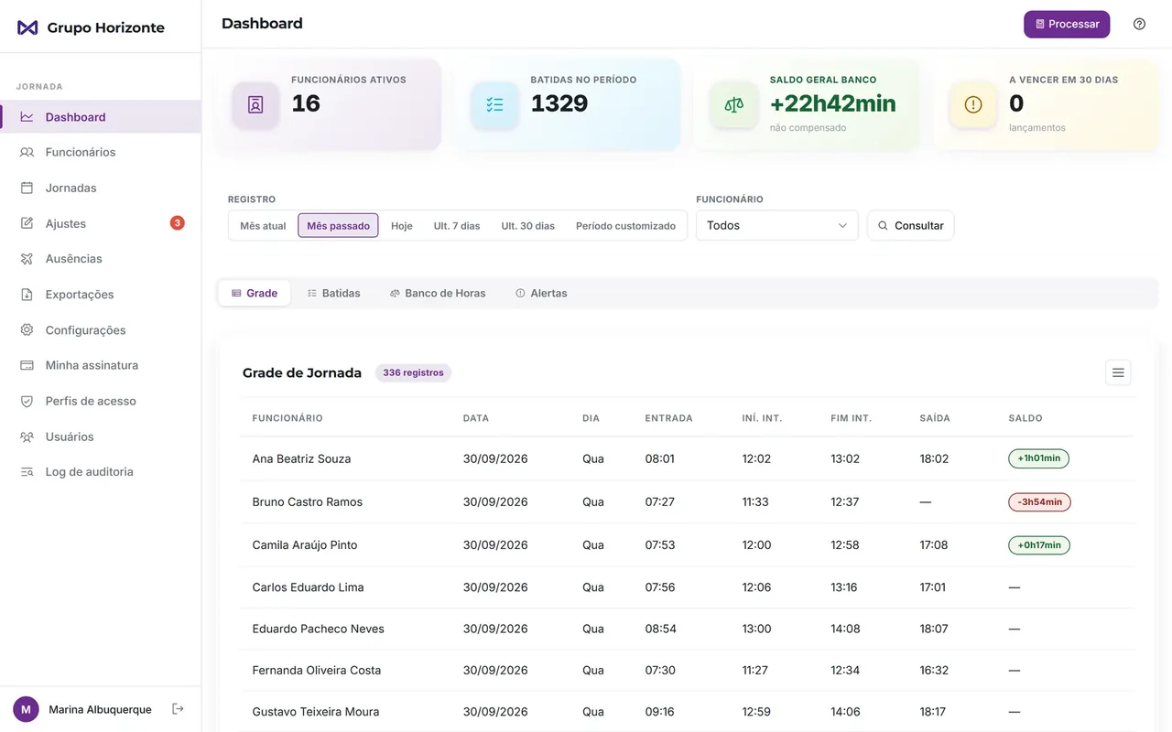This screenshot has height=732, width=1172.
Task: Click Bruno Castro Ramos in the table
Action: point(308,501)
